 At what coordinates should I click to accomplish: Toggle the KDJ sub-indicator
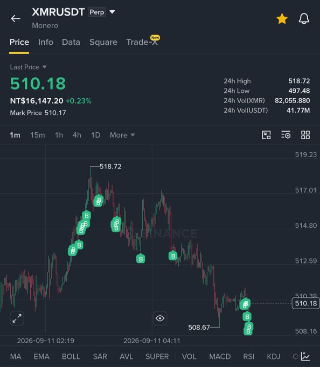274,356
